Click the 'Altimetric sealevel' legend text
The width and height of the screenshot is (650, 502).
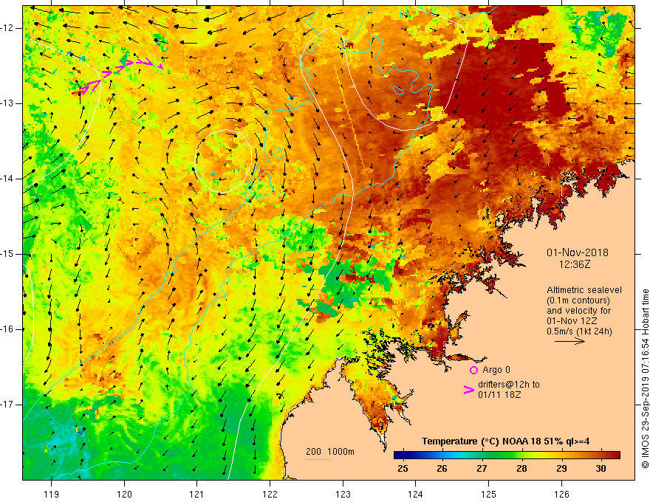[x=584, y=290]
